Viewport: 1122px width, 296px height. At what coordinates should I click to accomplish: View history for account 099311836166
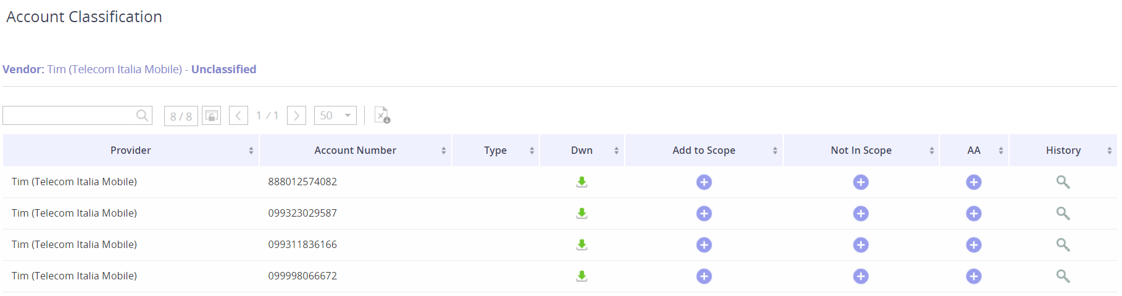(1063, 245)
